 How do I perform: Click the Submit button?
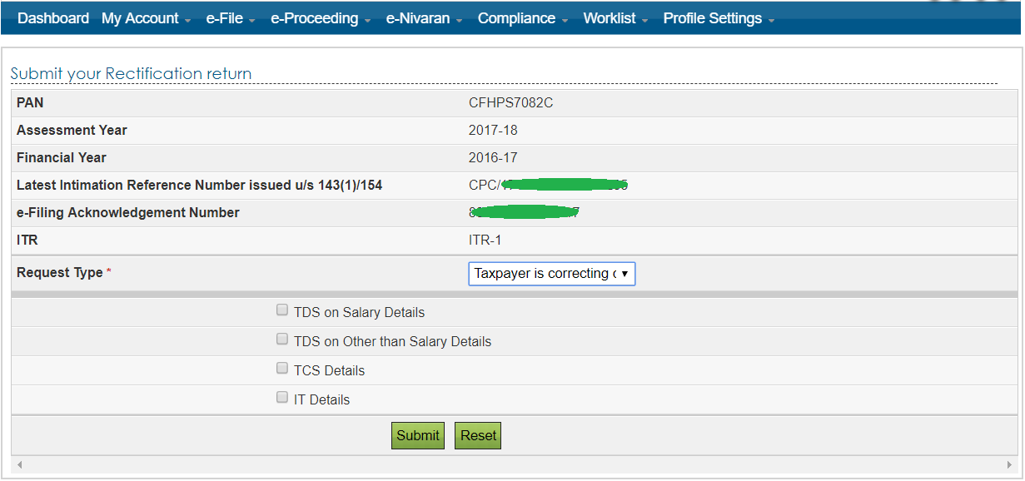coord(417,435)
